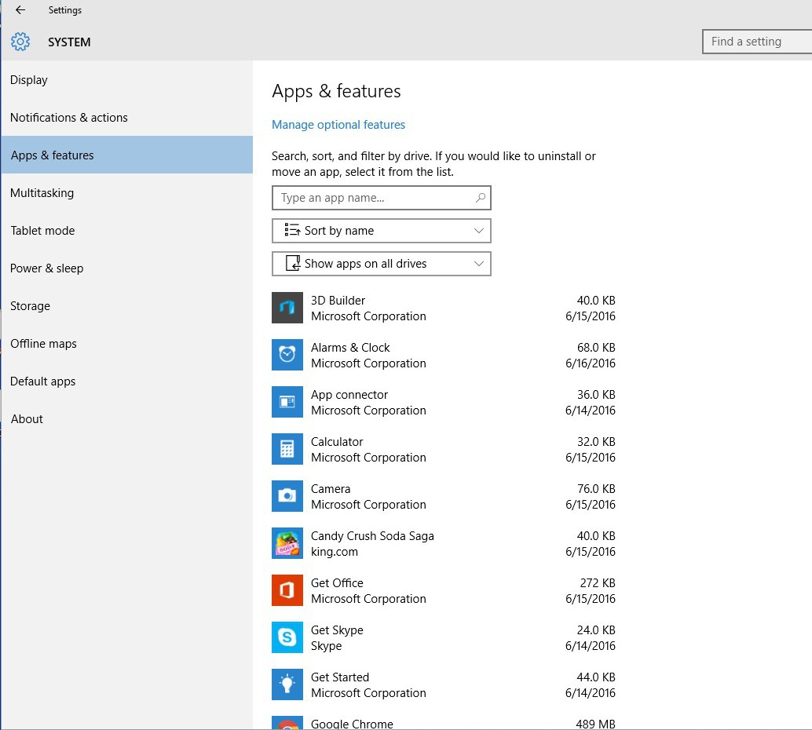Select Apps & features in sidebar

point(127,155)
